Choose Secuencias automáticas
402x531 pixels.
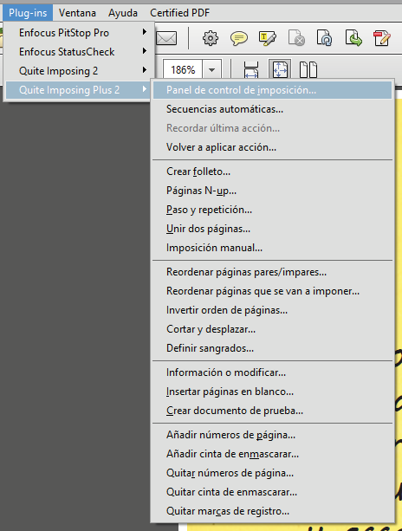coord(272,109)
